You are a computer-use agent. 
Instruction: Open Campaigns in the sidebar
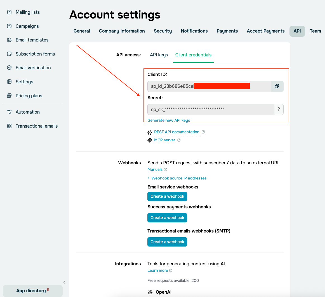point(27,26)
